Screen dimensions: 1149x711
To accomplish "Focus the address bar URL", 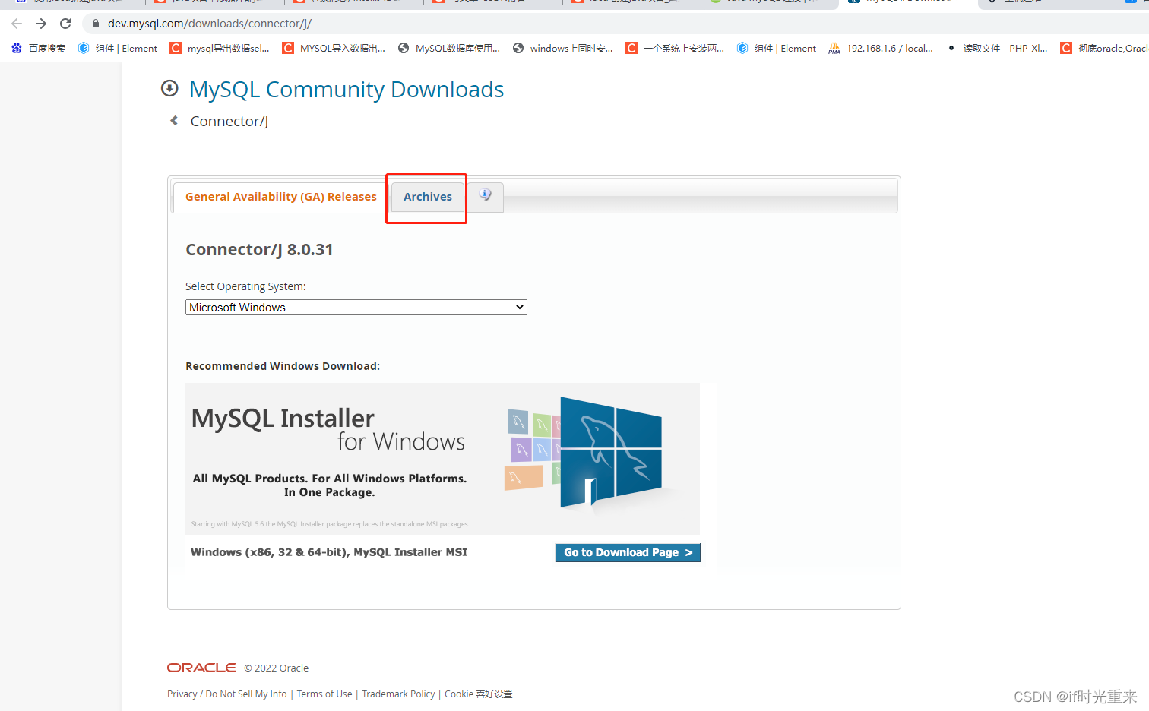I will tap(210, 24).
